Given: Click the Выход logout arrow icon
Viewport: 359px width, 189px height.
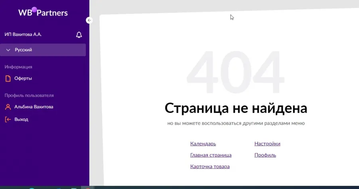Looking at the screenshot, I should (8, 119).
